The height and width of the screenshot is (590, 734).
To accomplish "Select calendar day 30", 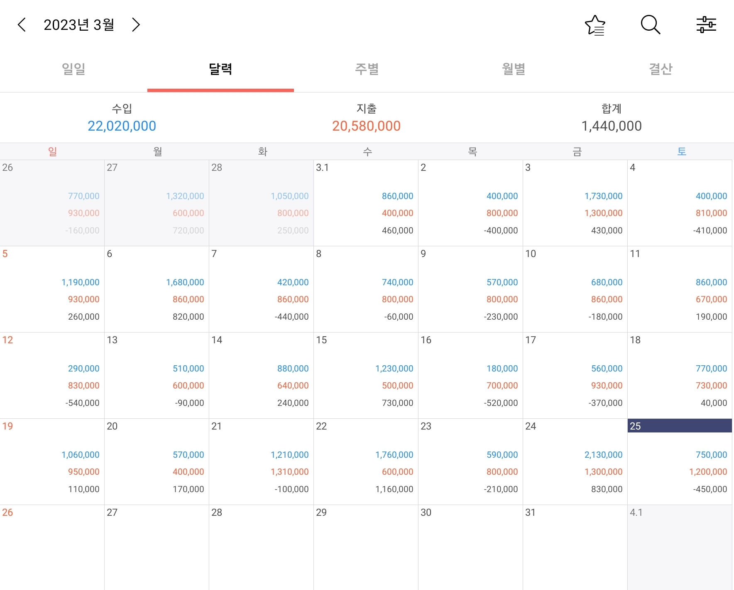I will (470, 547).
